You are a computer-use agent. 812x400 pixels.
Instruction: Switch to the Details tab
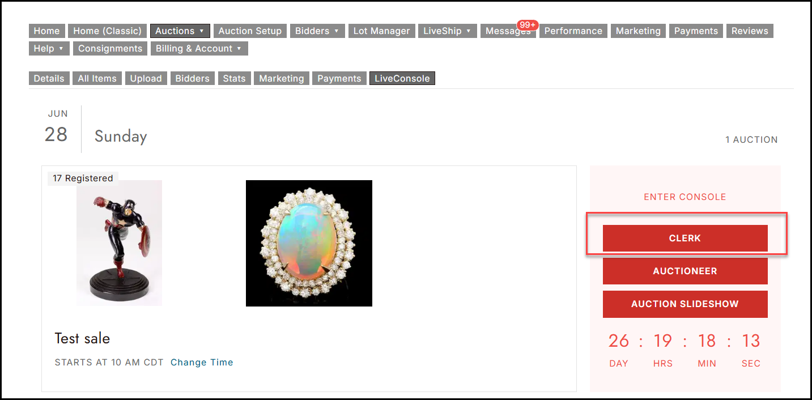49,79
